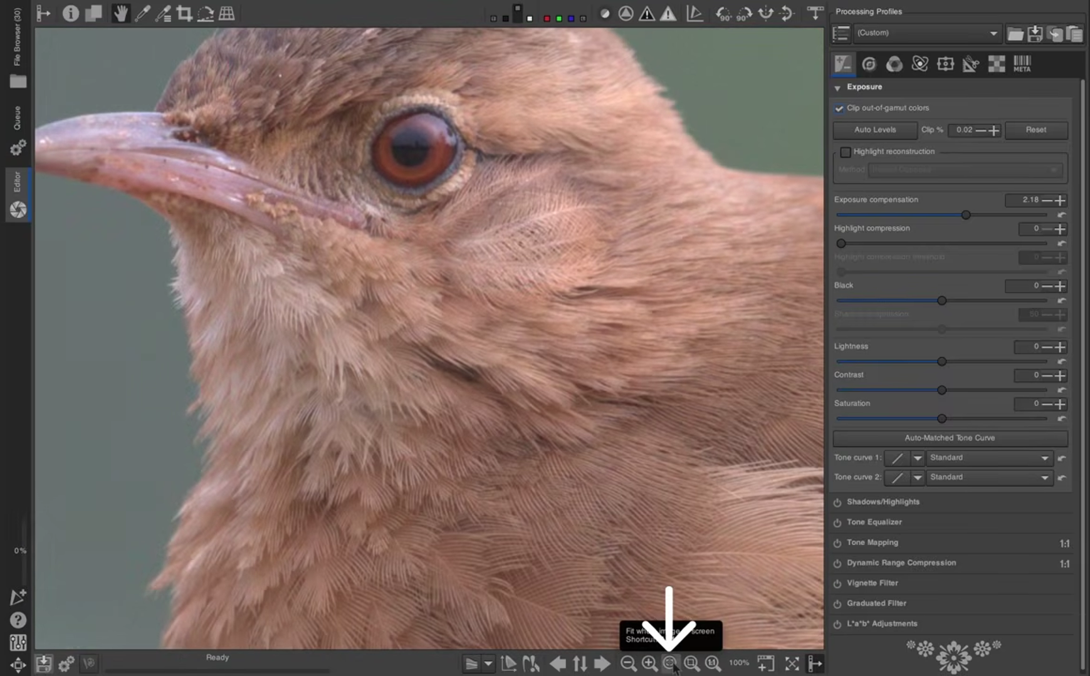Open new detail window

[765, 663]
